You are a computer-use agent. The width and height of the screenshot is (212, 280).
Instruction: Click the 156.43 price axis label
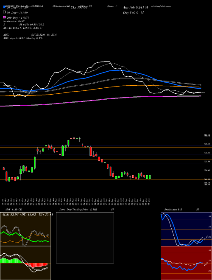206,170
